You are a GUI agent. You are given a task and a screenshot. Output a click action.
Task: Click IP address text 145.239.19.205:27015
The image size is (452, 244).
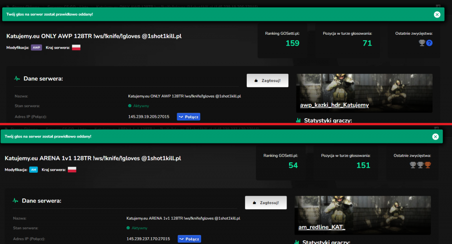click(x=149, y=117)
